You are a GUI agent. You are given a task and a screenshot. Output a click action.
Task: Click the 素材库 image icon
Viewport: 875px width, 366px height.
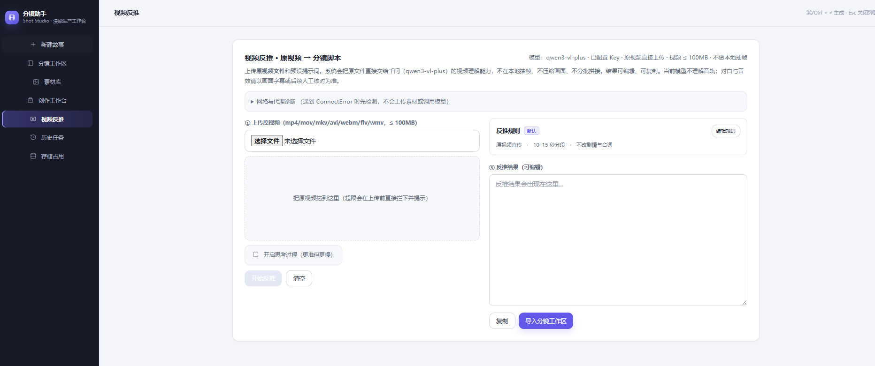(36, 82)
